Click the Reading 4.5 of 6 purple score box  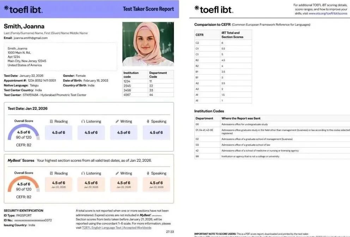(x=59, y=132)
